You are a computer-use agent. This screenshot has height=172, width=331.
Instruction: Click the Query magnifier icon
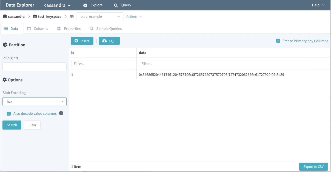(116, 5)
